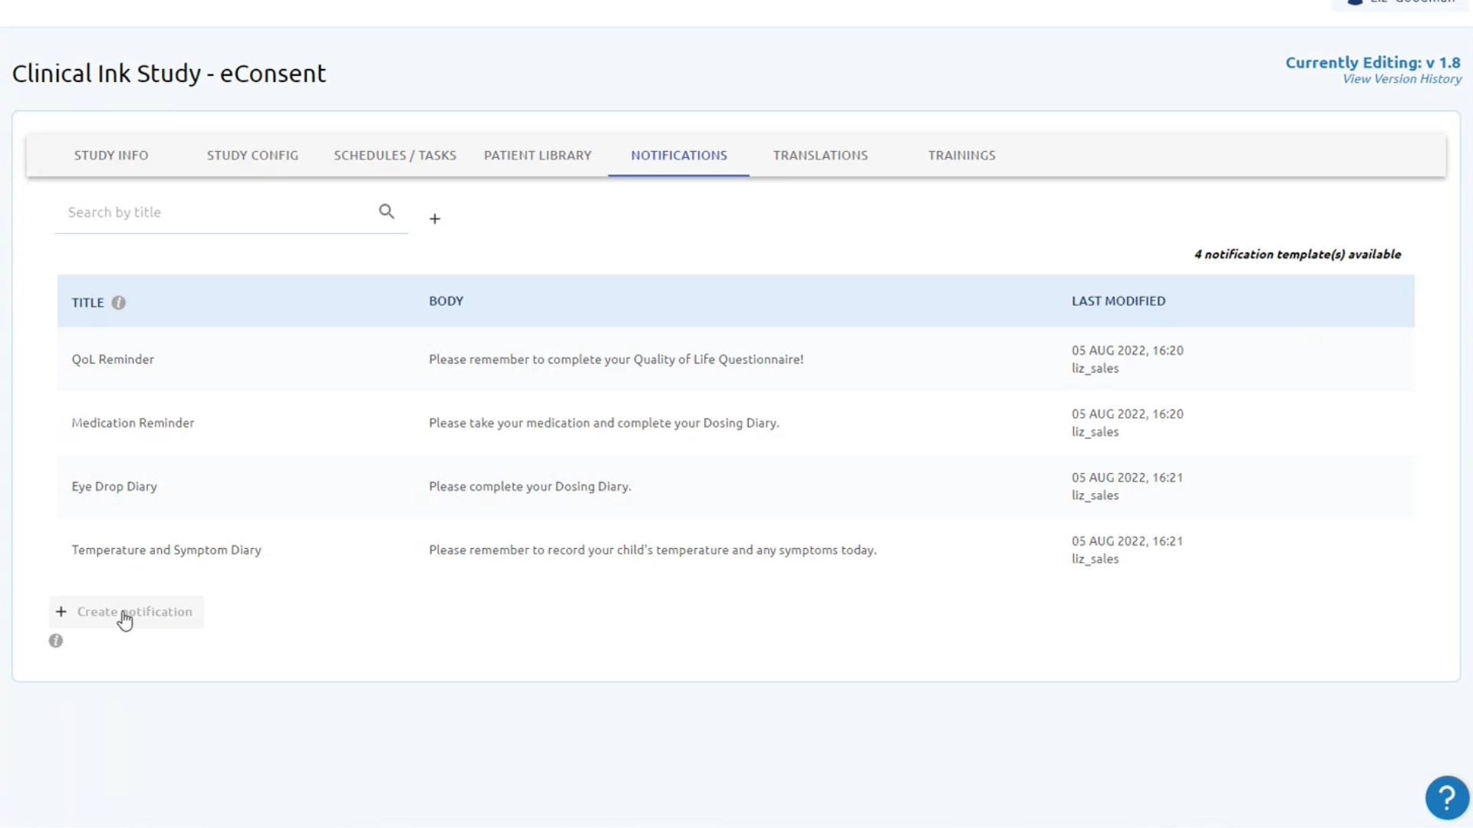Click the info icon next to TITLE

[118, 303]
